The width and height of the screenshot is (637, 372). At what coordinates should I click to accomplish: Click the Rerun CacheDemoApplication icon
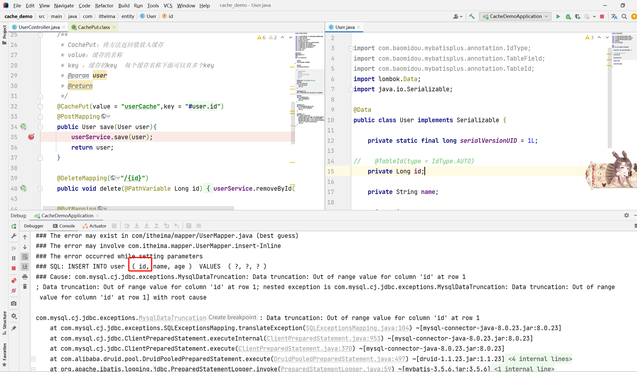click(x=14, y=226)
